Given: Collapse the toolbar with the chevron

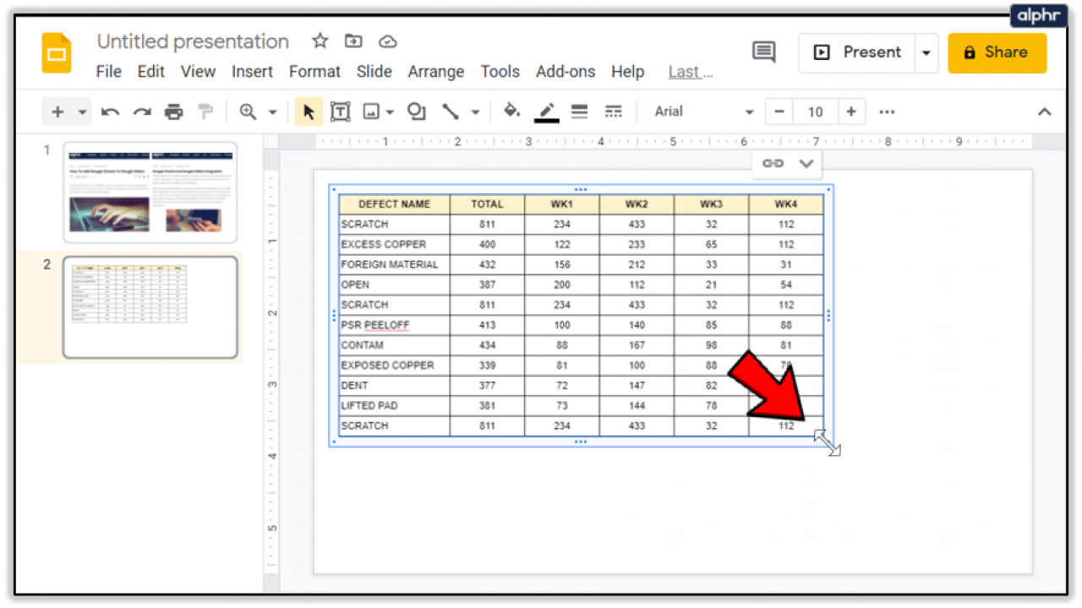Looking at the screenshot, I should click(1044, 111).
